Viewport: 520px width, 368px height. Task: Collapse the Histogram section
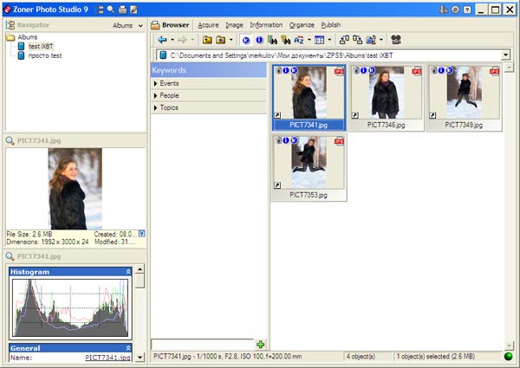[128, 272]
